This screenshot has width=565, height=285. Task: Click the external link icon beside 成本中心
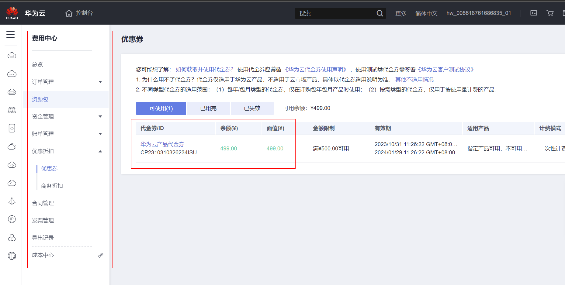coord(101,255)
